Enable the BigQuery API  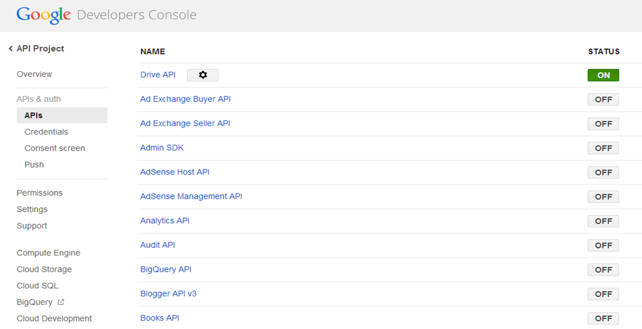(x=603, y=270)
